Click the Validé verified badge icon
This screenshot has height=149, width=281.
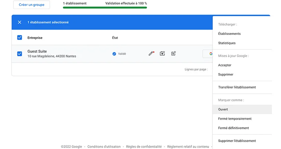[114, 54]
